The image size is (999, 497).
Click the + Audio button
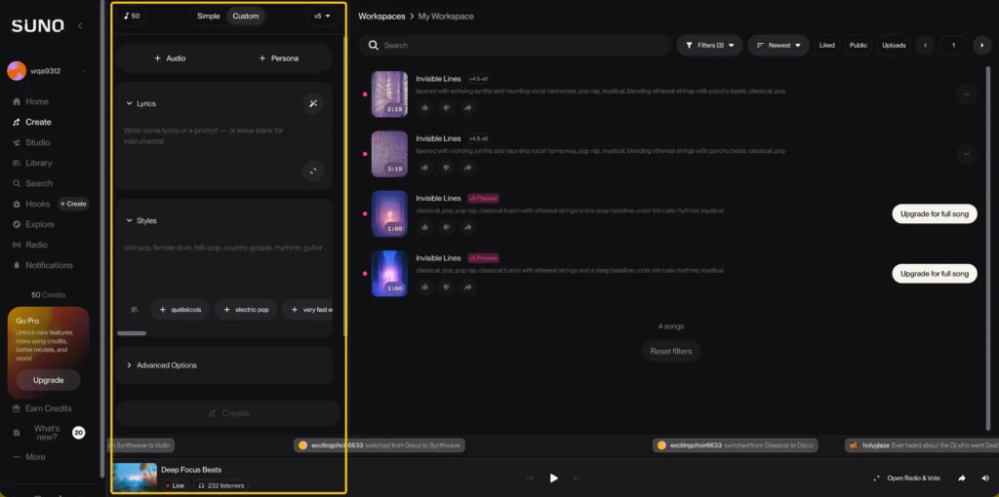point(170,57)
